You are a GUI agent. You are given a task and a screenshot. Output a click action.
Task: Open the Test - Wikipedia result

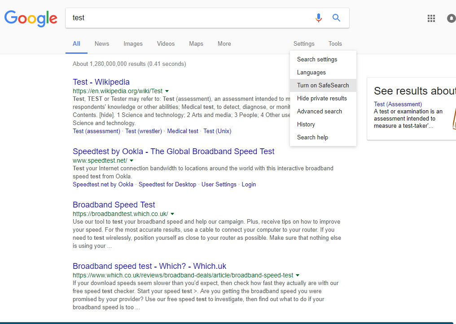[x=101, y=82]
